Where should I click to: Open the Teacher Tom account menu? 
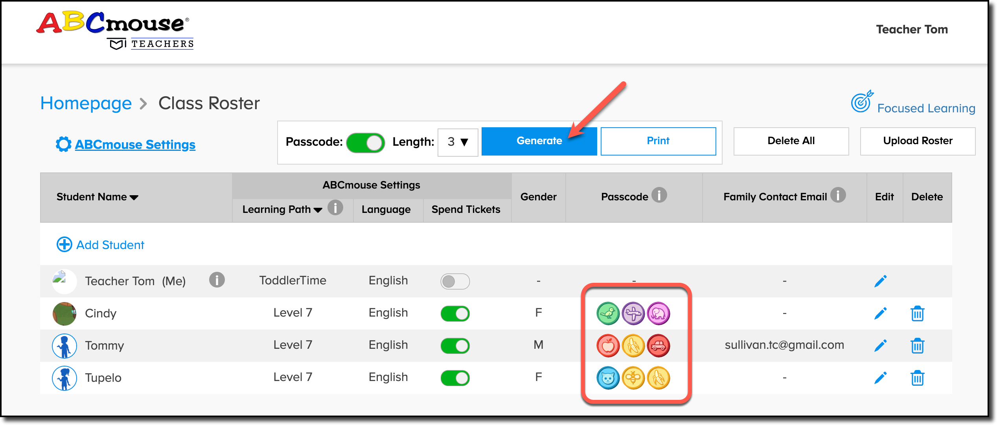pyautogui.click(x=911, y=29)
